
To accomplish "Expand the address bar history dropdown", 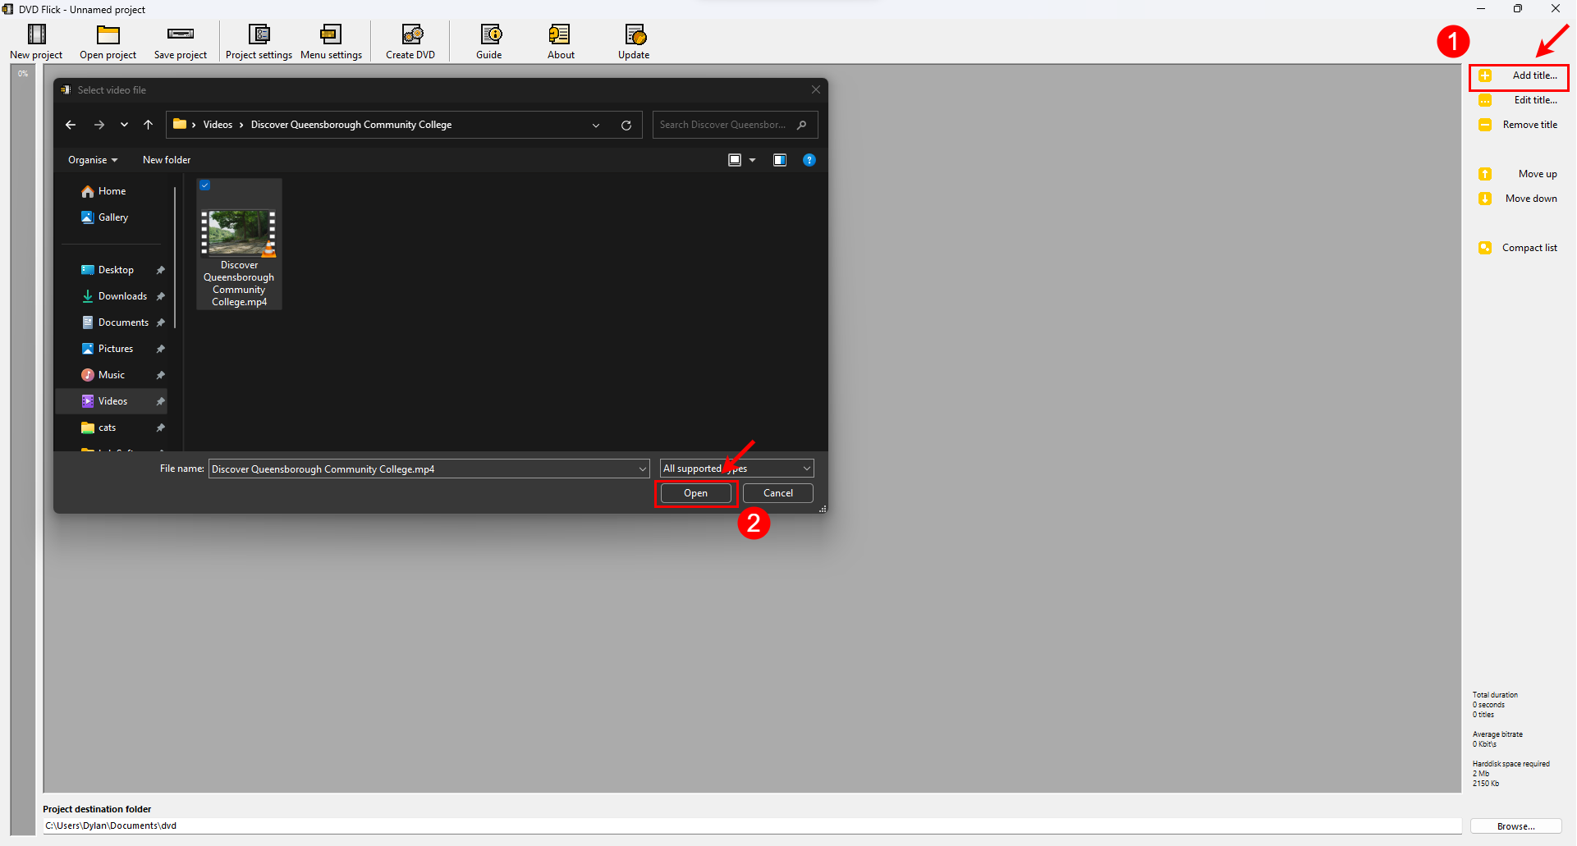I will point(596,125).
